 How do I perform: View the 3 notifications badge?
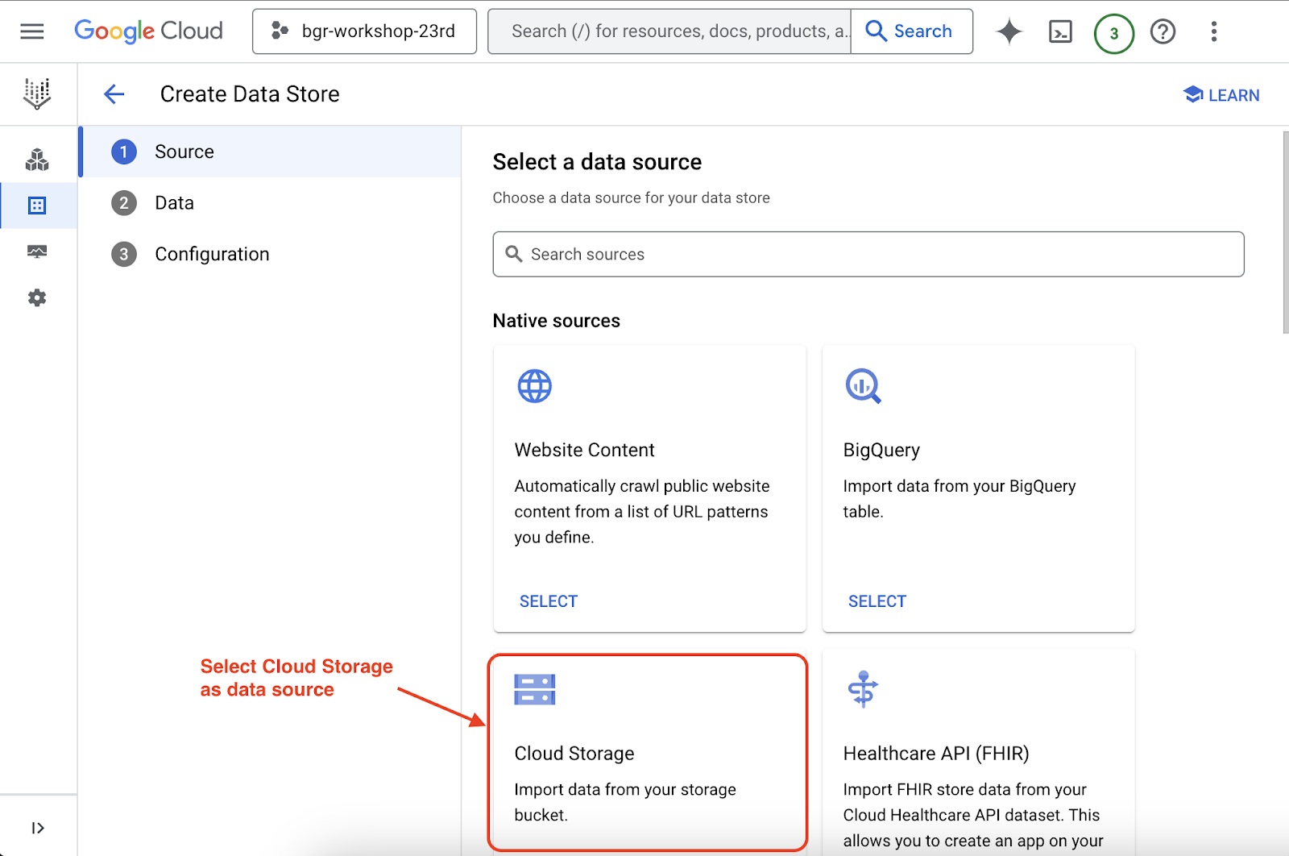1113,33
